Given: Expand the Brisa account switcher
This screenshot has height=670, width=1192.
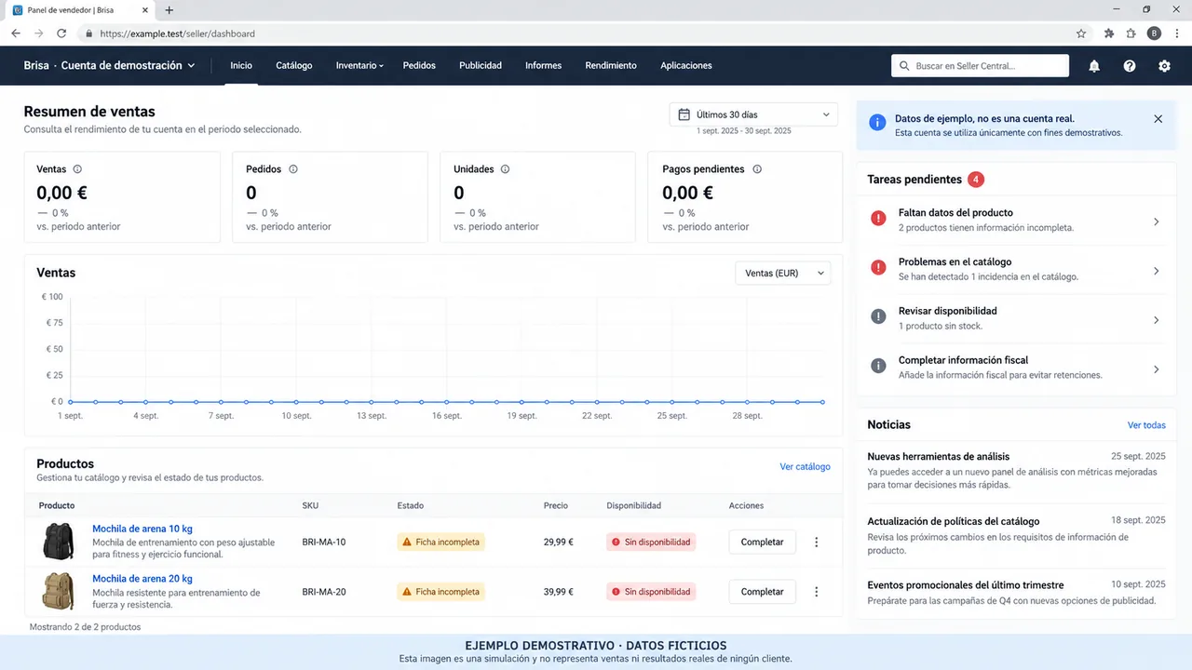Looking at the screenshot, I should pos(110,66).
